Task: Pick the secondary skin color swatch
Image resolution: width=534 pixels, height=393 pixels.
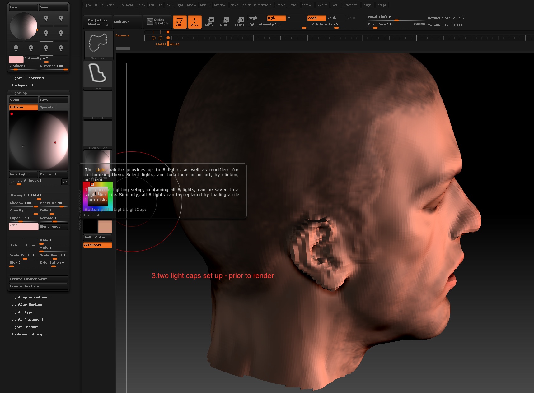Action: pos(105,227)
